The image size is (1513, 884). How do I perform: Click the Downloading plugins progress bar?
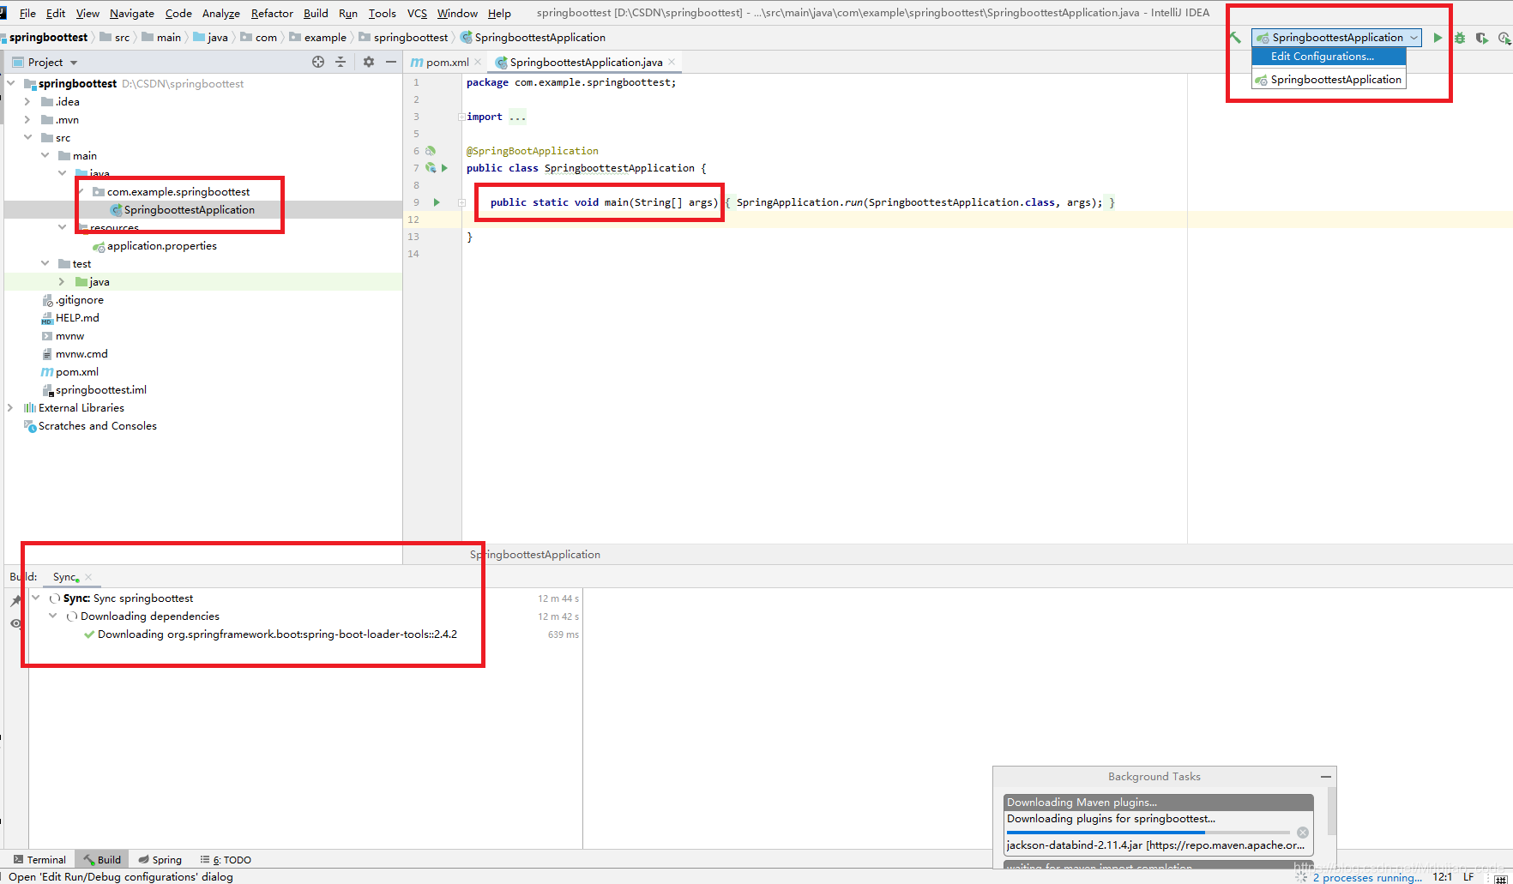pos(1148,833)
